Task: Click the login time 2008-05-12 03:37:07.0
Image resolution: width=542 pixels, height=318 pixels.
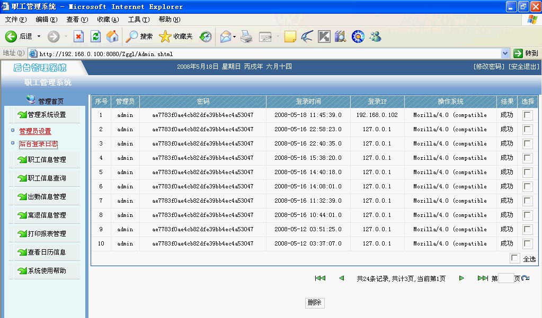Action: (x=308, y=243)
